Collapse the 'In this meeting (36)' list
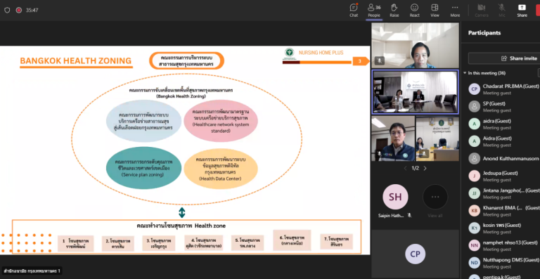This screenshot has width=540, height=279. point(465,73)
